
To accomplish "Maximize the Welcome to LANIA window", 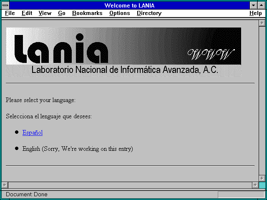I will (x=262, y=5).
